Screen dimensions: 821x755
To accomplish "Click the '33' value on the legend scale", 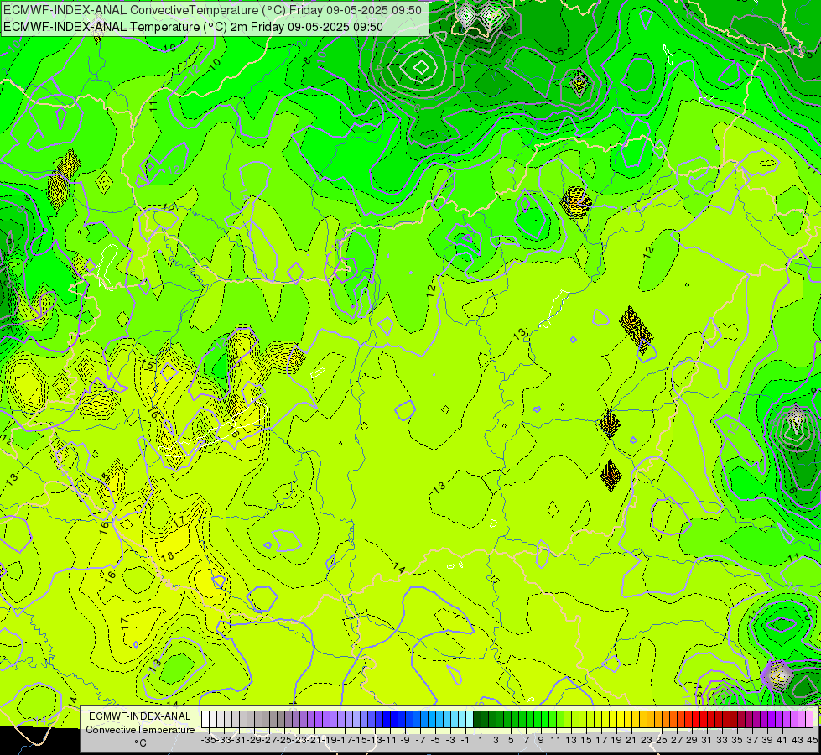I will click(x=722, y=740).
